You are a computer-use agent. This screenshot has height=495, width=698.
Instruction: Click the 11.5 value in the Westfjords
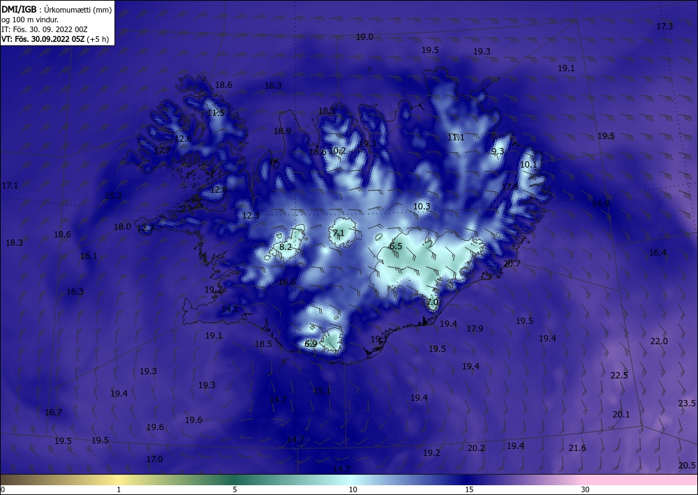pos(216,113)
